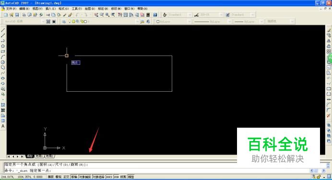Click the Cut scissors icon
Image resolution: width=332 pixels, height=180 pixels.
tap(48, 15)
